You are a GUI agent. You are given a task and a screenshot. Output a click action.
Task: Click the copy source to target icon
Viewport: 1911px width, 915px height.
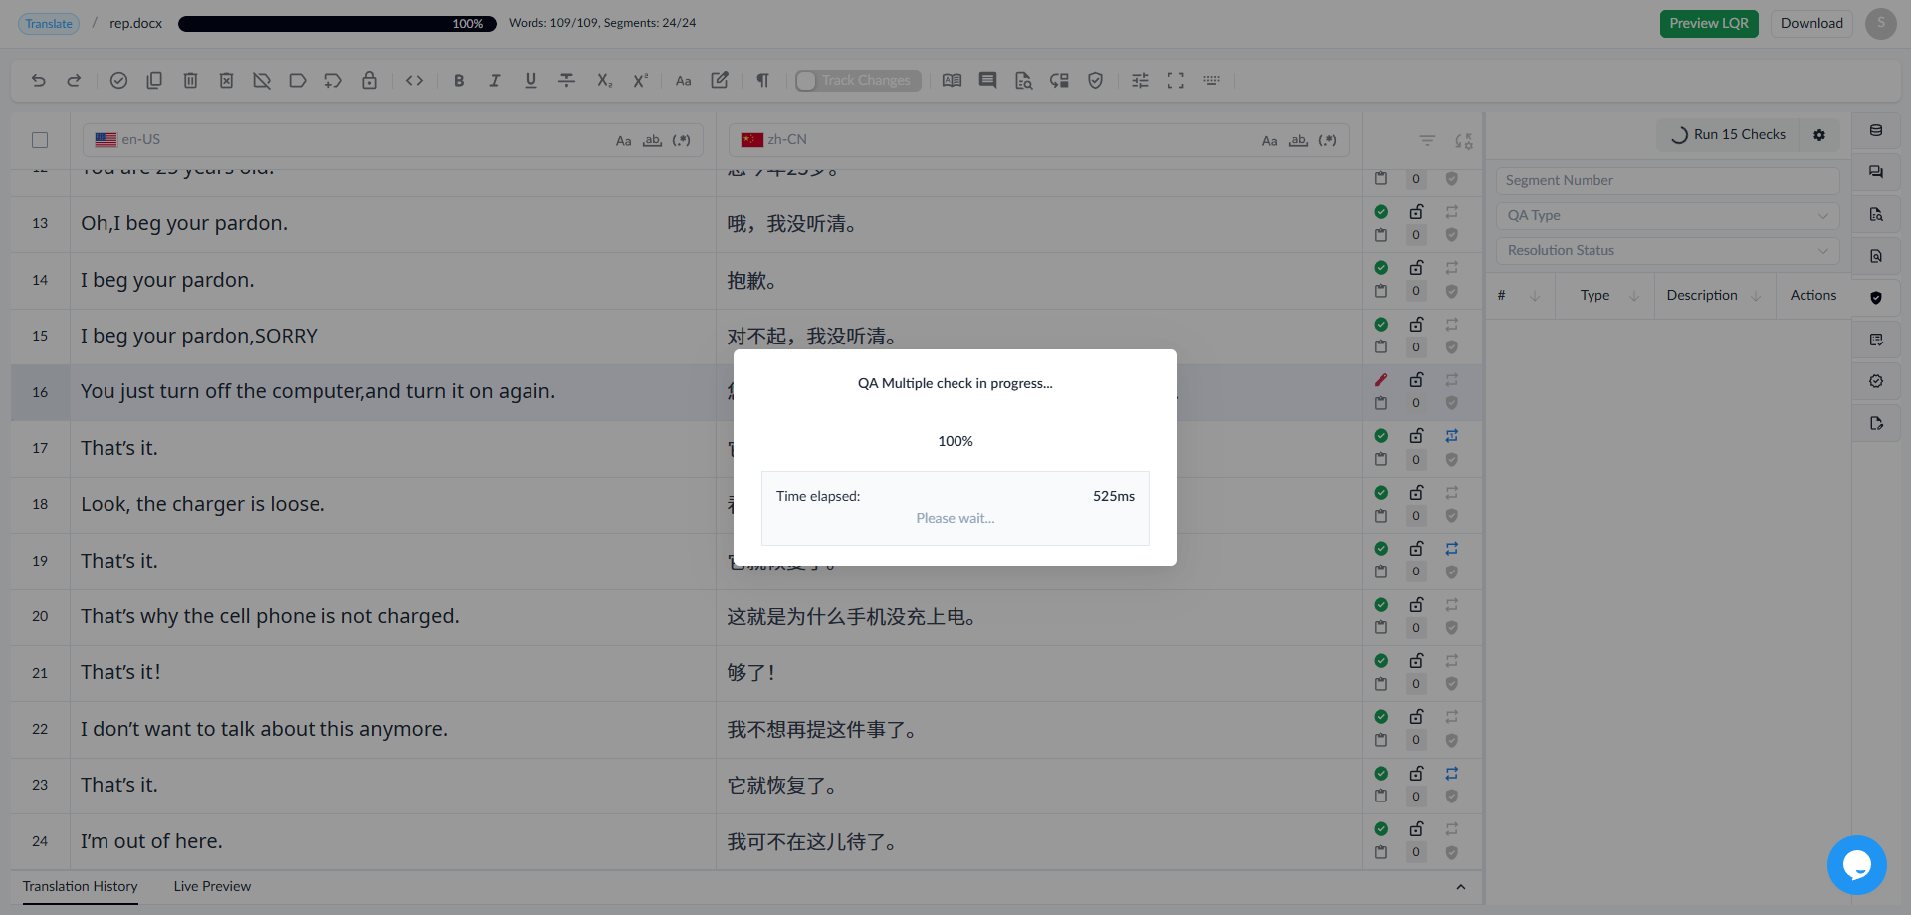tap(154, 81)
